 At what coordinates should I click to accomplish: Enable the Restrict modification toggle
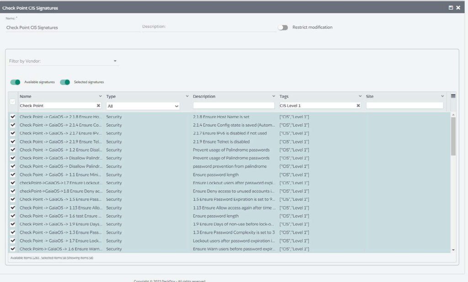(x=284, y=27)
